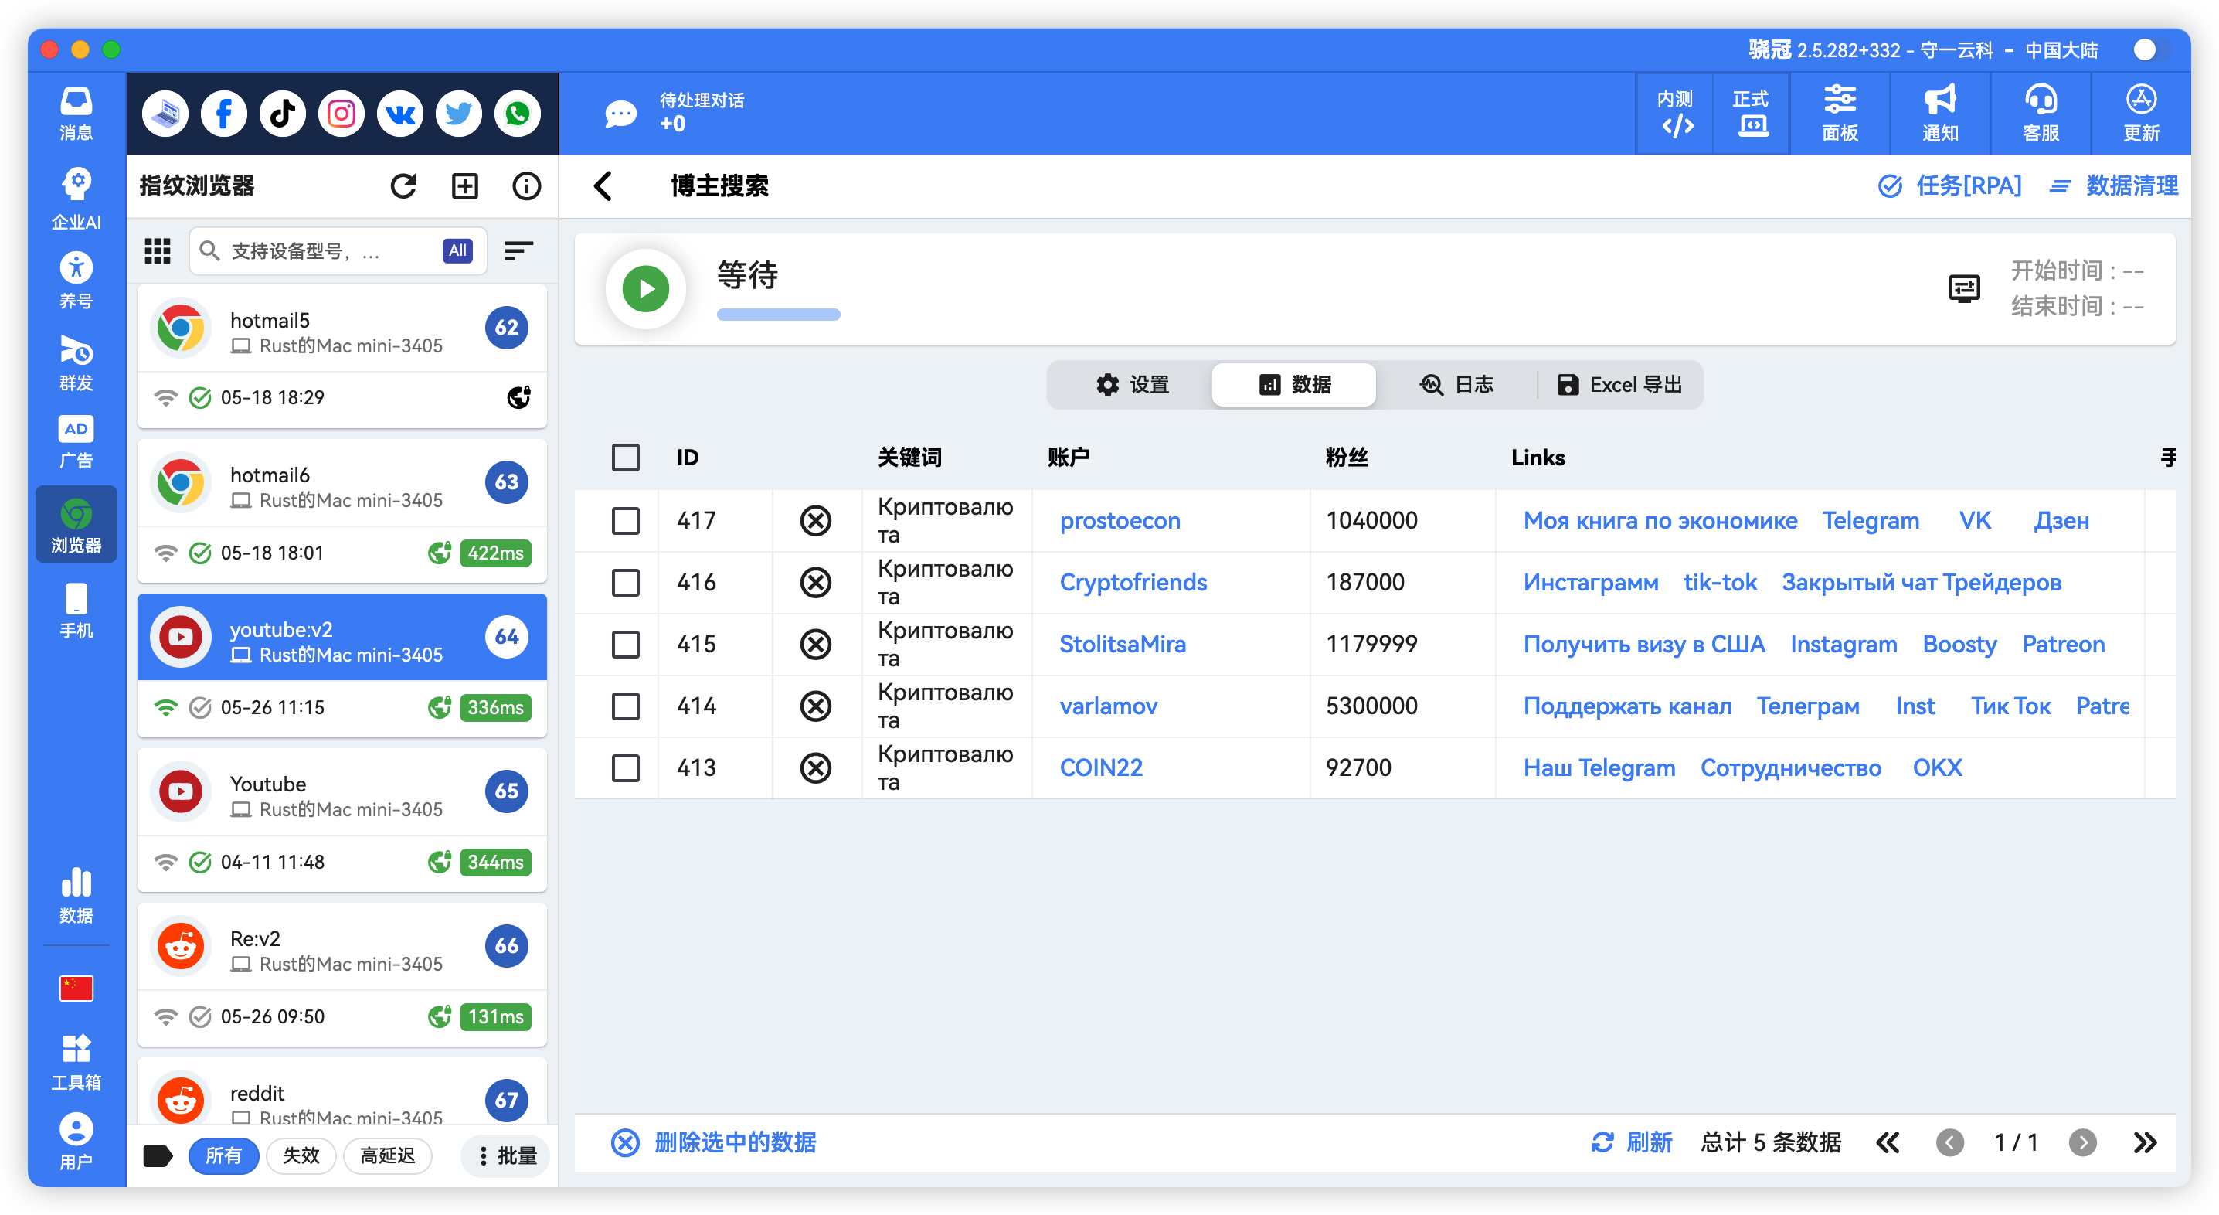Click the WhatsApp icon in the platform bar
Viewport: 2219px width, 1215px height.
coord(517,113)
